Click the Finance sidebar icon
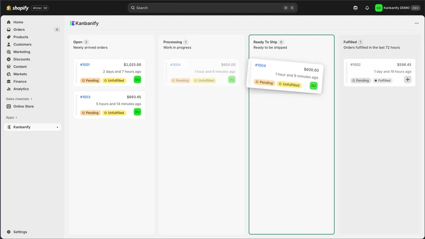425x239 pixels. pos(8,81)
